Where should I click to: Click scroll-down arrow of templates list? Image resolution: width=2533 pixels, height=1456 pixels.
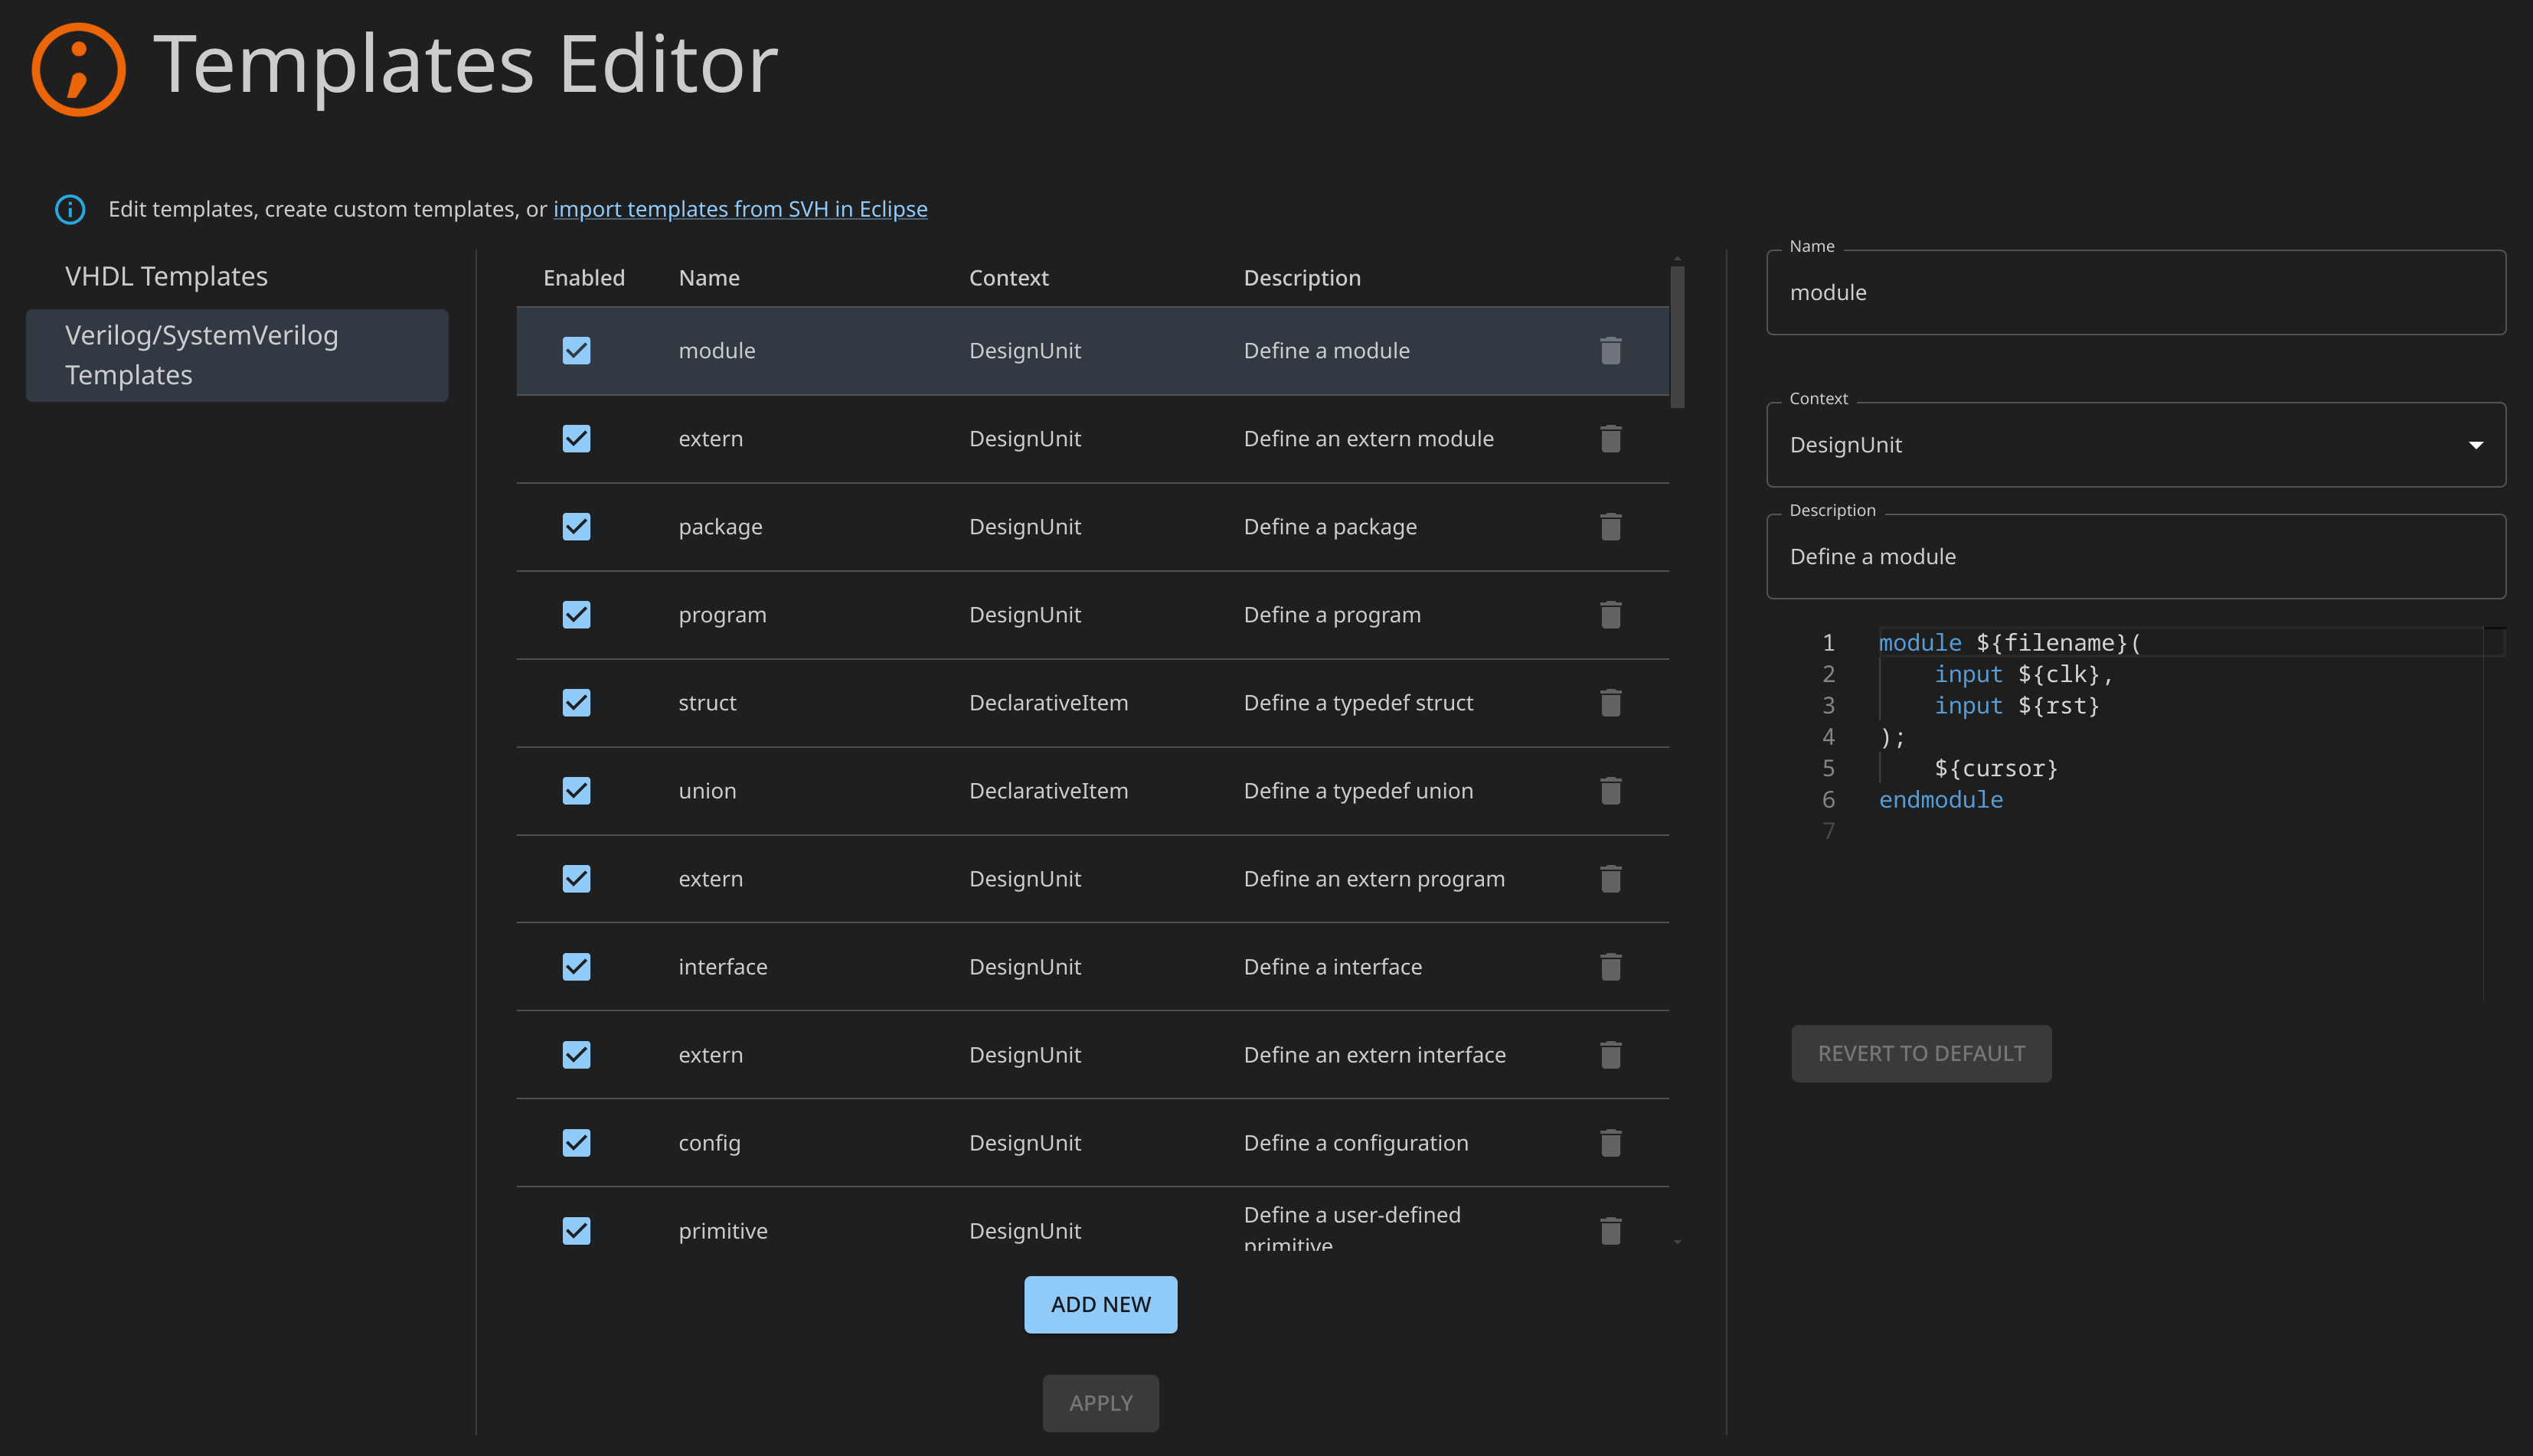coord(1677,1242)
